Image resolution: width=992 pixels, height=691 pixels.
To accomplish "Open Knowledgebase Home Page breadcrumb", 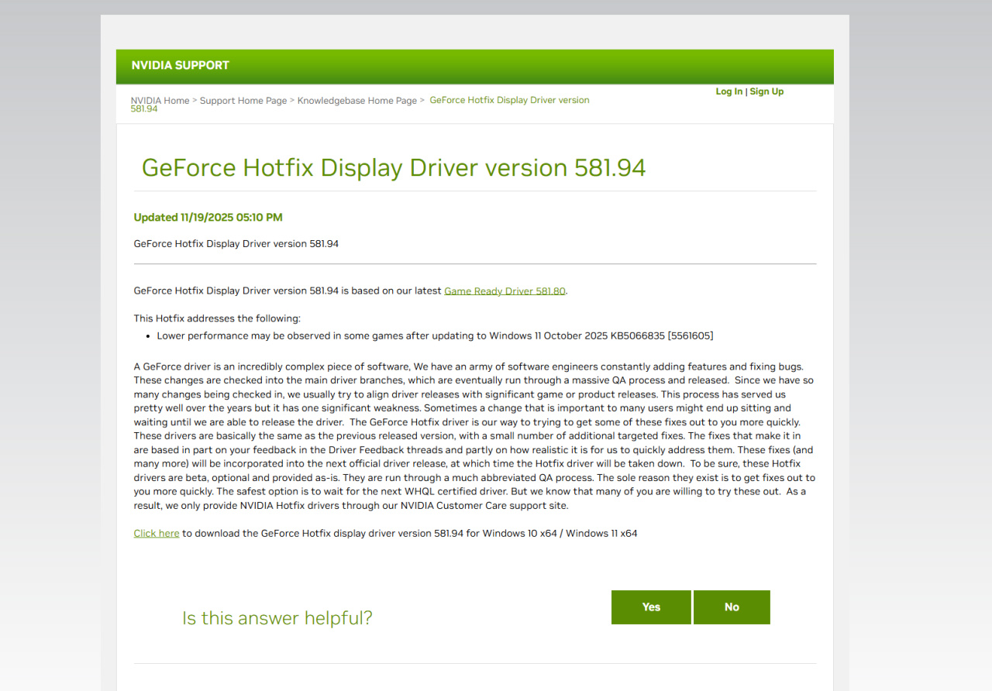I will coord(357,101).
